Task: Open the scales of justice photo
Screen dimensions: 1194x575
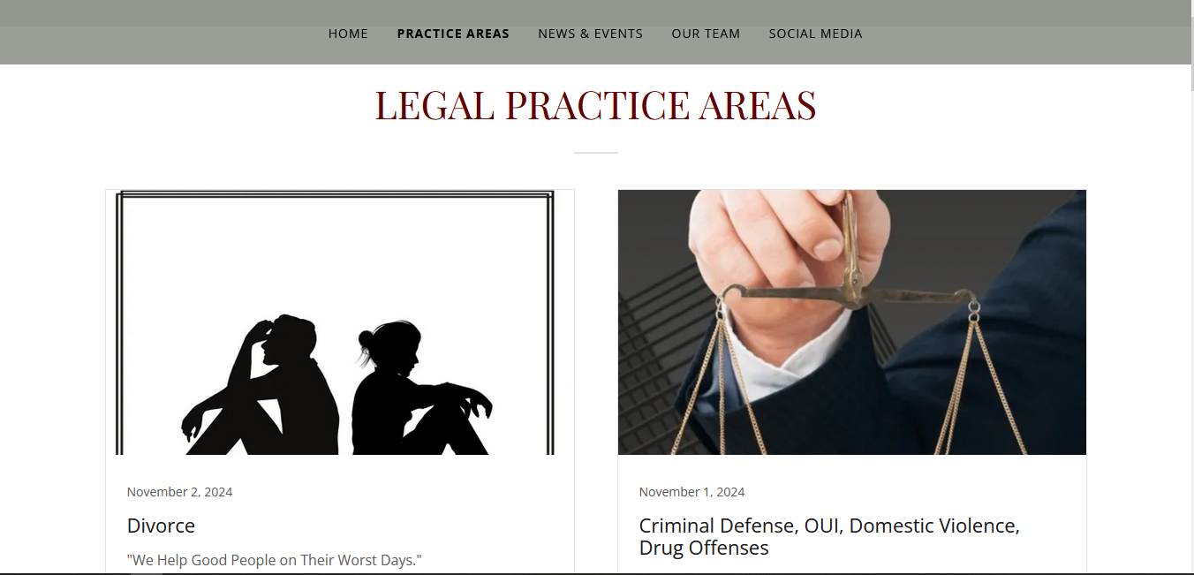Action: click(x=852, y=322)
